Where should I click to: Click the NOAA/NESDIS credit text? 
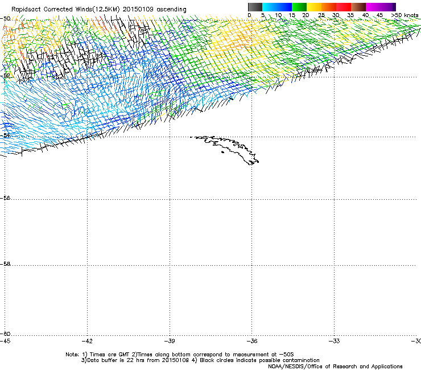(x=335, y=367)
